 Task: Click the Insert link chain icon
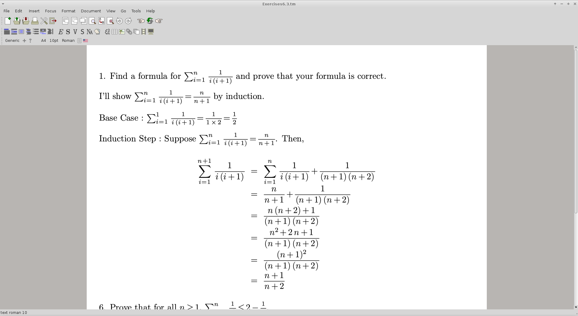pyautogui.click(x=129, y=32)
